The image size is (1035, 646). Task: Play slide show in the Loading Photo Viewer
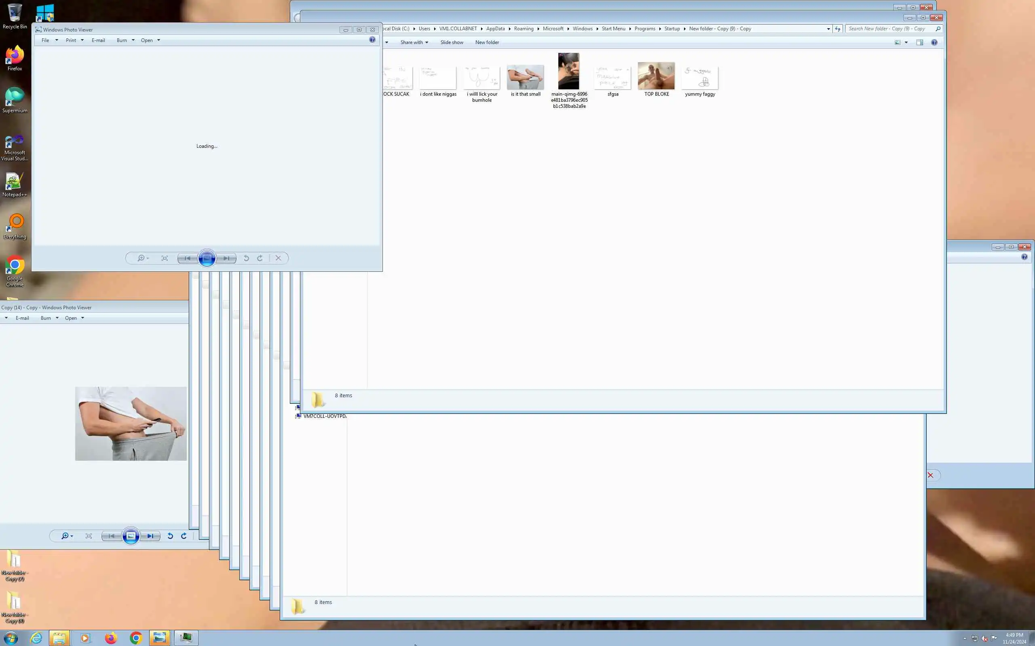207,258
